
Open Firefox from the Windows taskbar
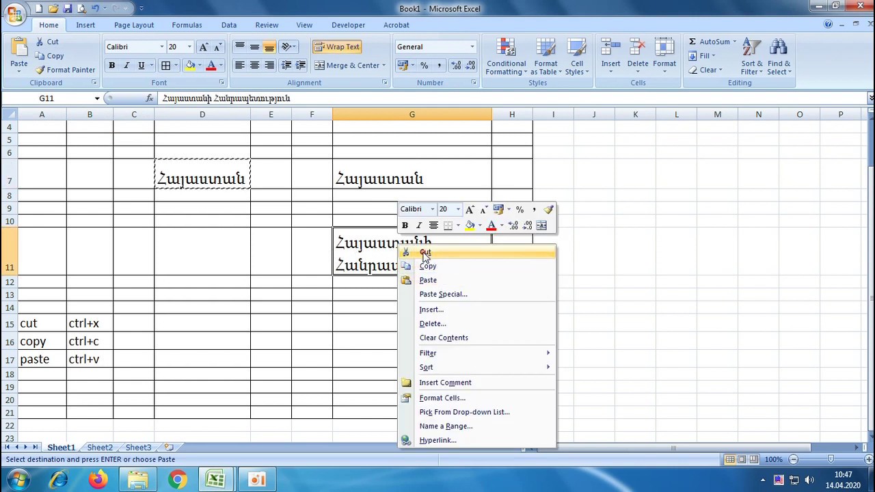[x=98, y=480]
